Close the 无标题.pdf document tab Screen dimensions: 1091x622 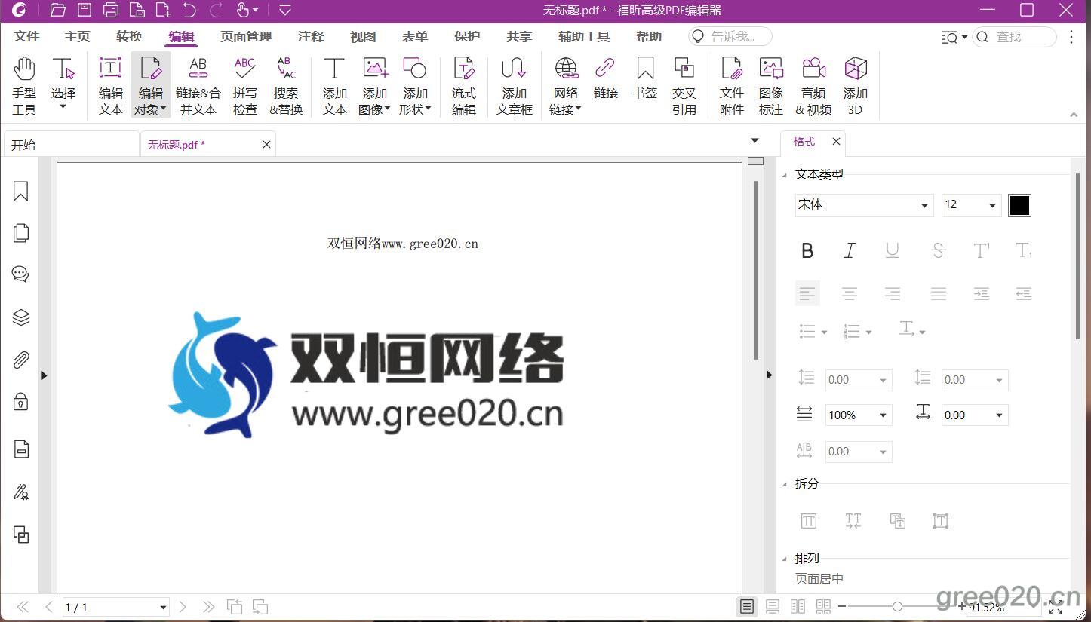click(x=266, y=145)
